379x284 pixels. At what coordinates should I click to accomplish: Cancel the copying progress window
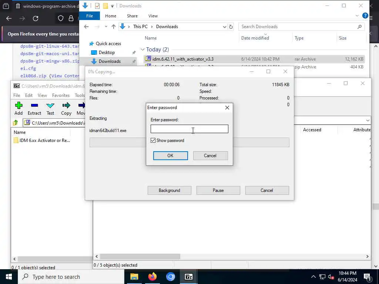click(x=267, y=190)
